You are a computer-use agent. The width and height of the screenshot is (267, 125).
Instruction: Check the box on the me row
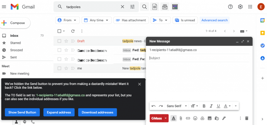tap(59, 68)
